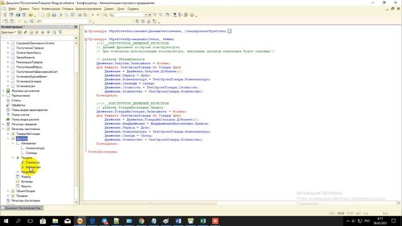Open Excel from the taskbar
The image size is (402, 226).
pos(203,221)
